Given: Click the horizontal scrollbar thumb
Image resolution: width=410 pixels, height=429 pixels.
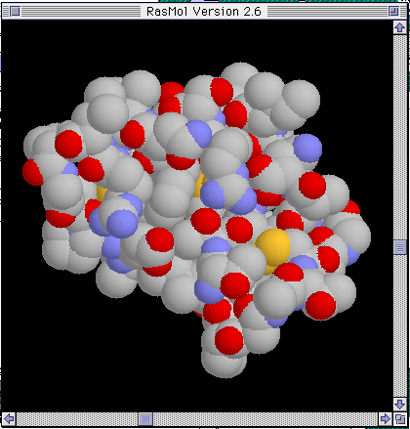Looking at the screenshot, I should (x=145, y=418).
